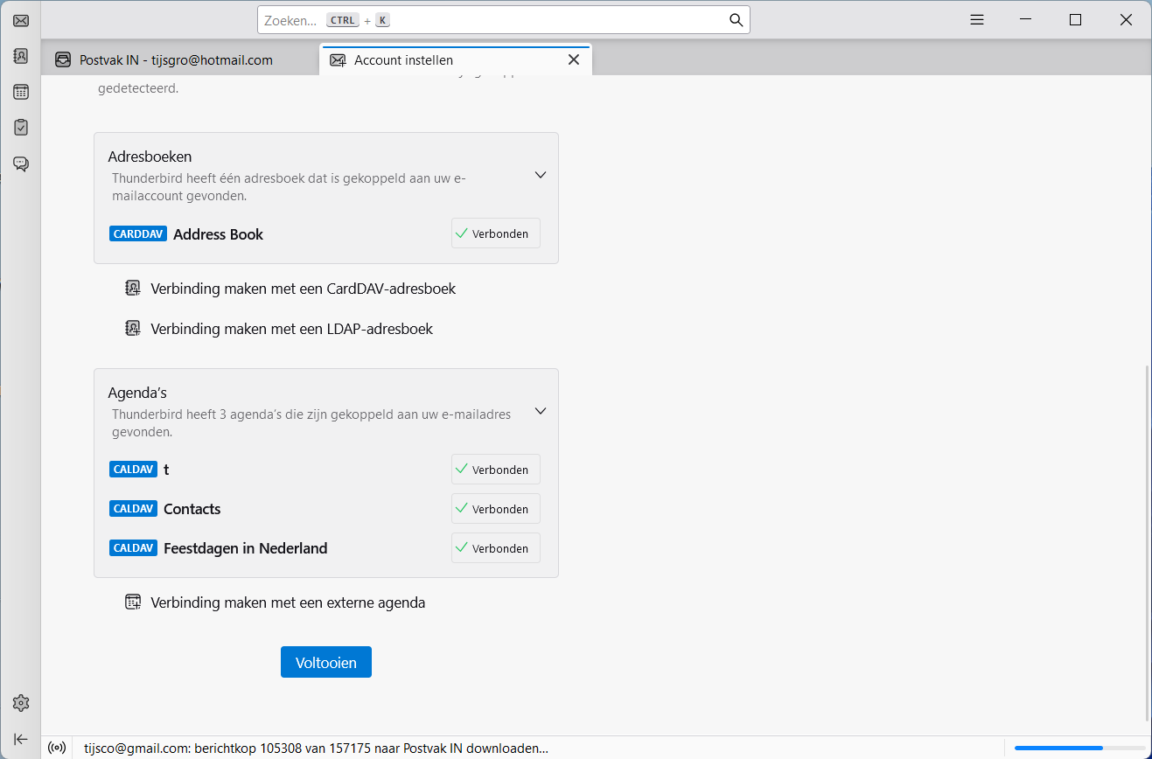Screen dimensions: 1152x759
Task: Switch to Postvak IN tab
Action: [x=175, y=60]
